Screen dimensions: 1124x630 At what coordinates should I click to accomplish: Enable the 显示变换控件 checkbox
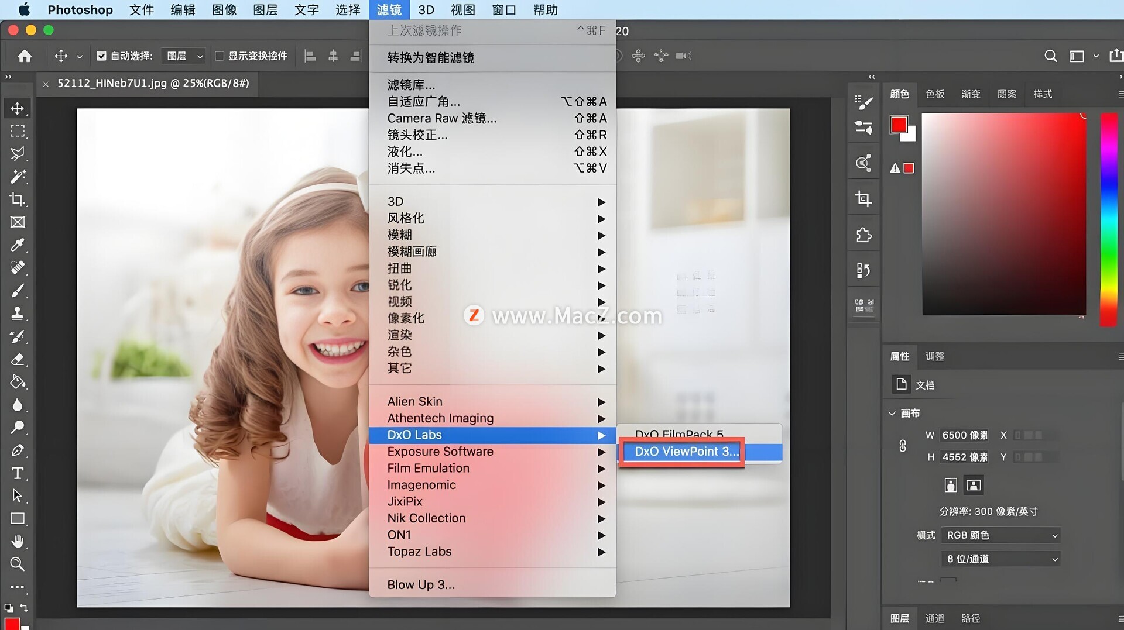pos(220,56)
